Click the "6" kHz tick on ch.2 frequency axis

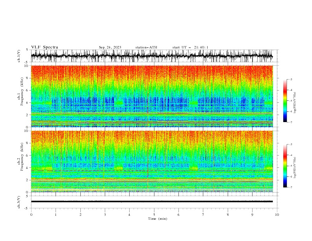[x=27, y=156]
